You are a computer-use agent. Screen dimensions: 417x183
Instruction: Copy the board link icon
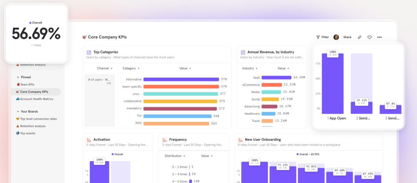359,37
